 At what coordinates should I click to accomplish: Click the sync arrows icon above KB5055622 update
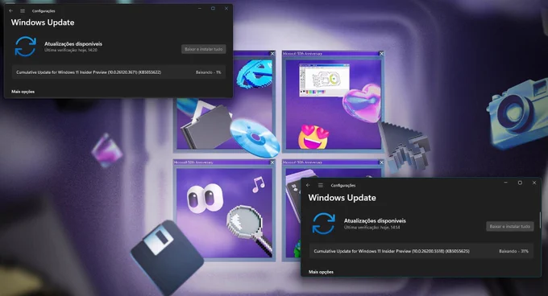click(x=25, y=47)
